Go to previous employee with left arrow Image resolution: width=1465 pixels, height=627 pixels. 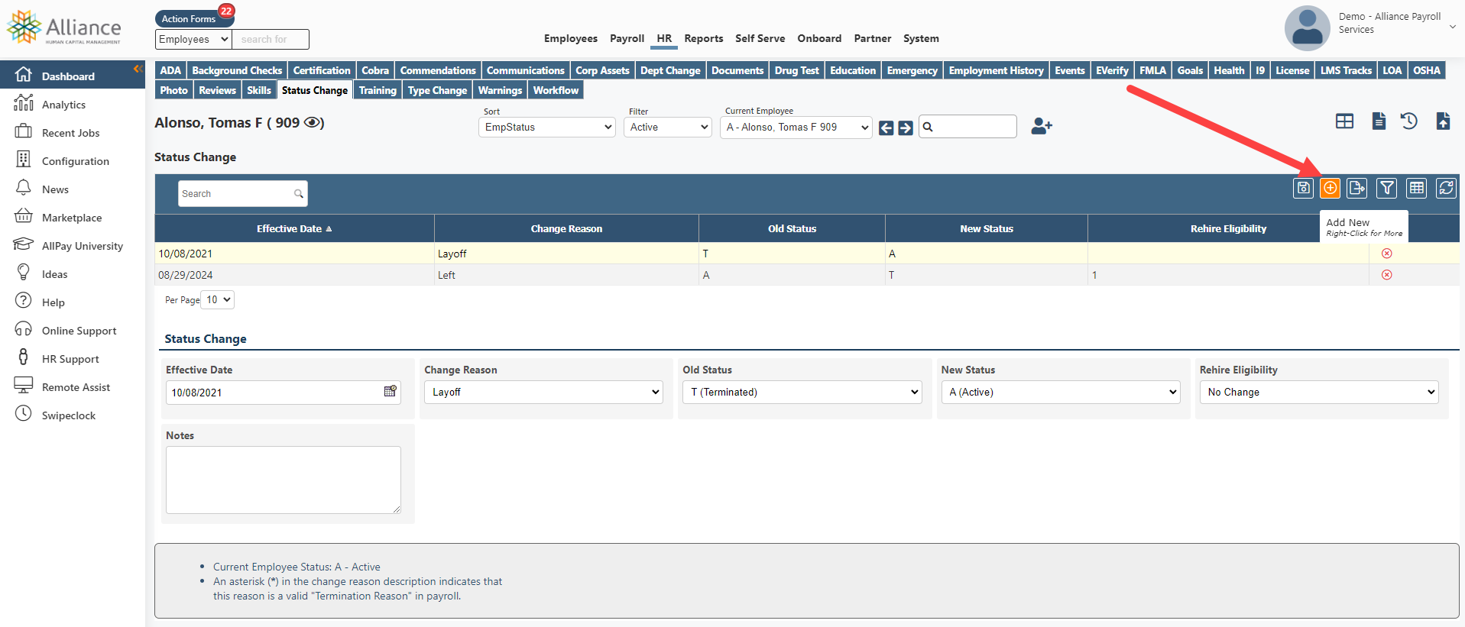[x=886, y=128]
